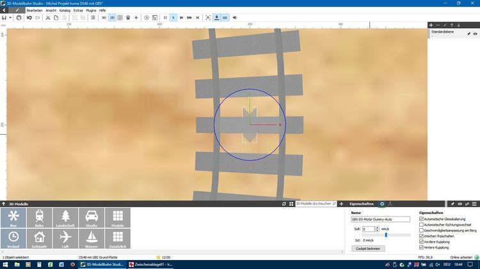Set simulation to double fast-forward speed

[x=181, y=18]
